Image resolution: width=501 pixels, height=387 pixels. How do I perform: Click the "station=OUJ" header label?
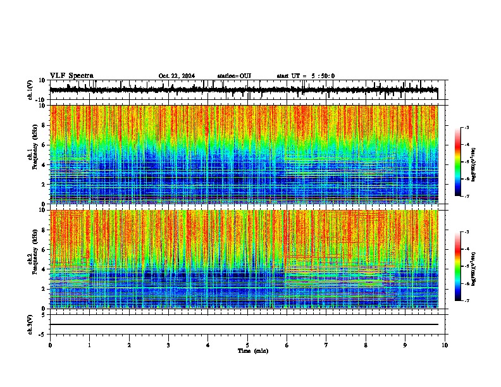point(234,76)
